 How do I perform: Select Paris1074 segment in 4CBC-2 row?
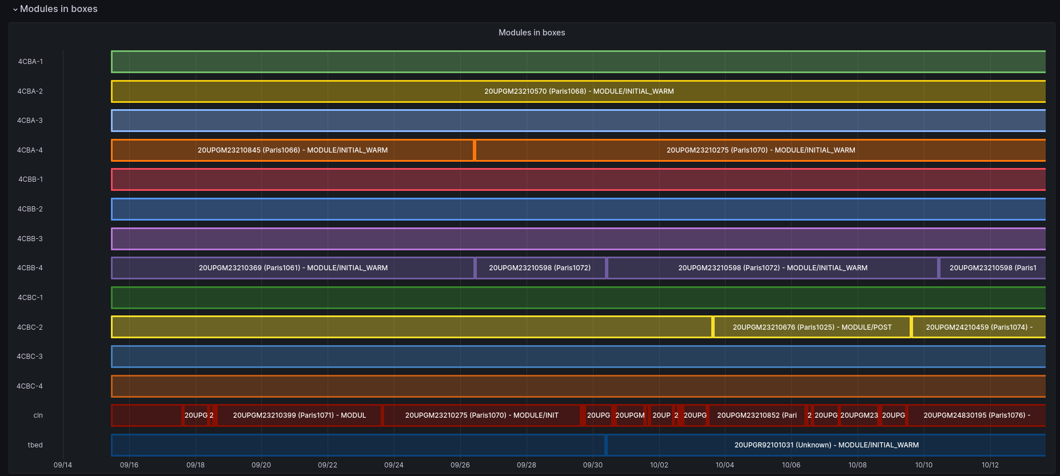click(979, 327)
